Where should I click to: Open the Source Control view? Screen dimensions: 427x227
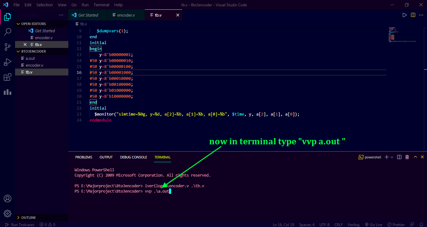(x=8, y=47)
